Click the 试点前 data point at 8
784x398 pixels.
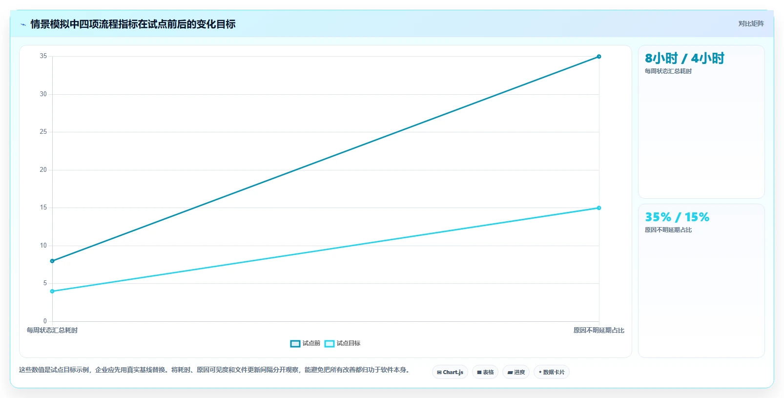(52, 261)
